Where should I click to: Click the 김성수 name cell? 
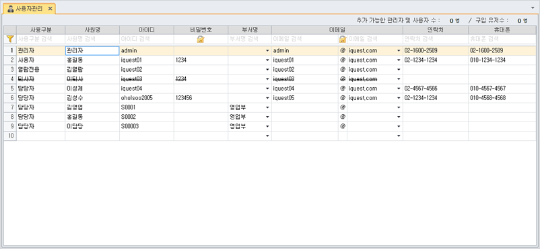click(92, 98)
